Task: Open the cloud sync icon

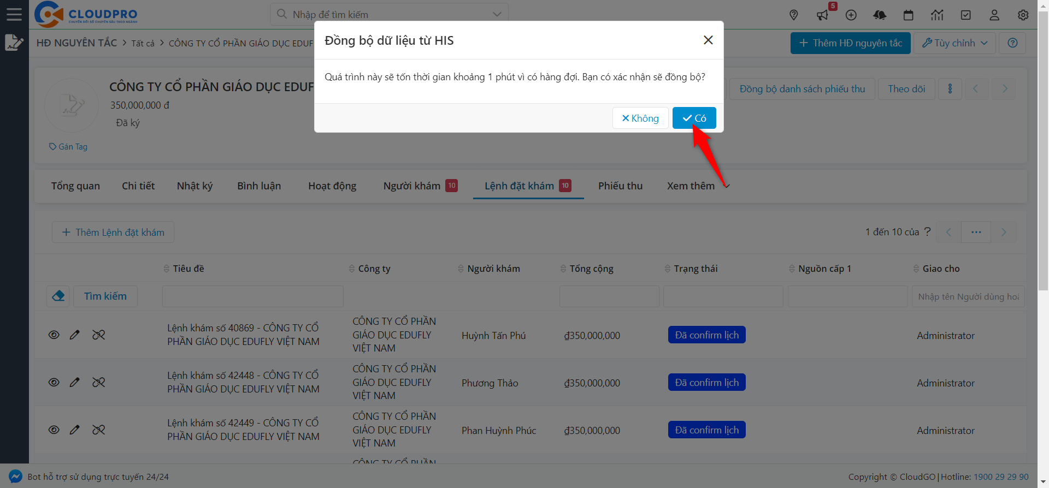Action: [880, 15]
